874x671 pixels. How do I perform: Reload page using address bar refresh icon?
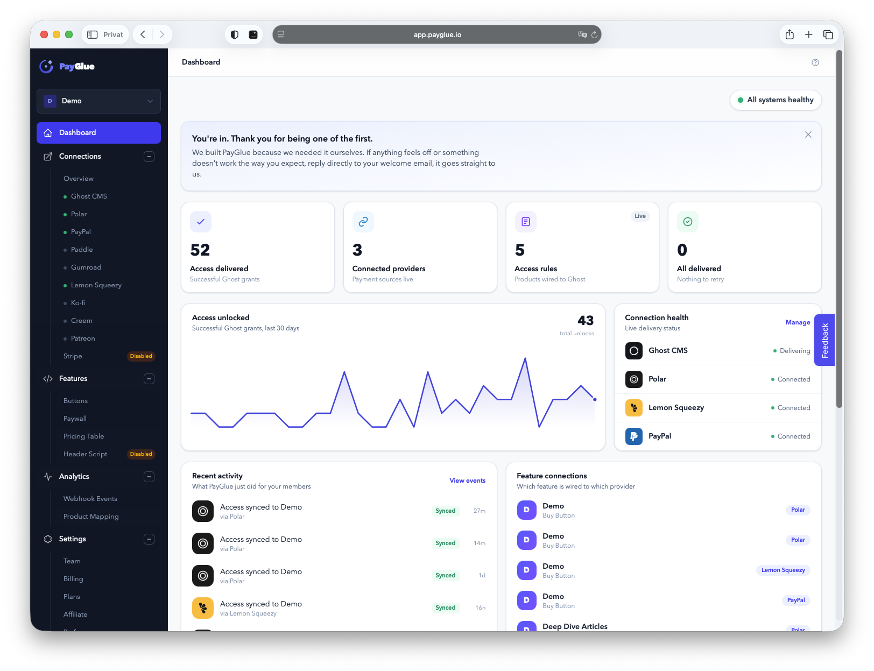tap(594, 34)
